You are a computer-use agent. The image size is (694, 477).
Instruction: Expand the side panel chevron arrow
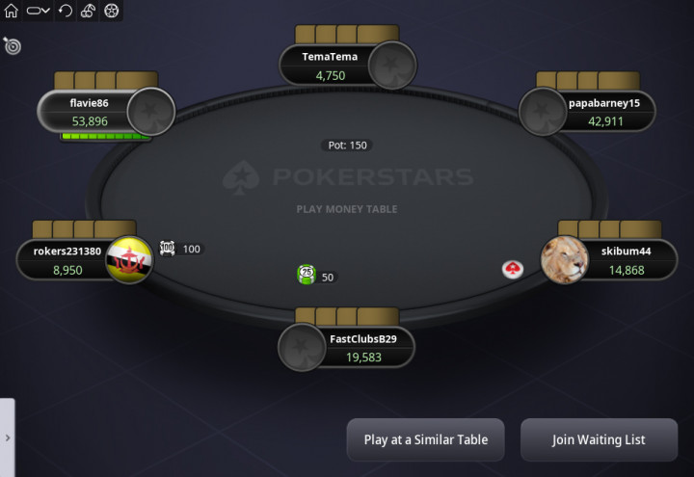8,437
